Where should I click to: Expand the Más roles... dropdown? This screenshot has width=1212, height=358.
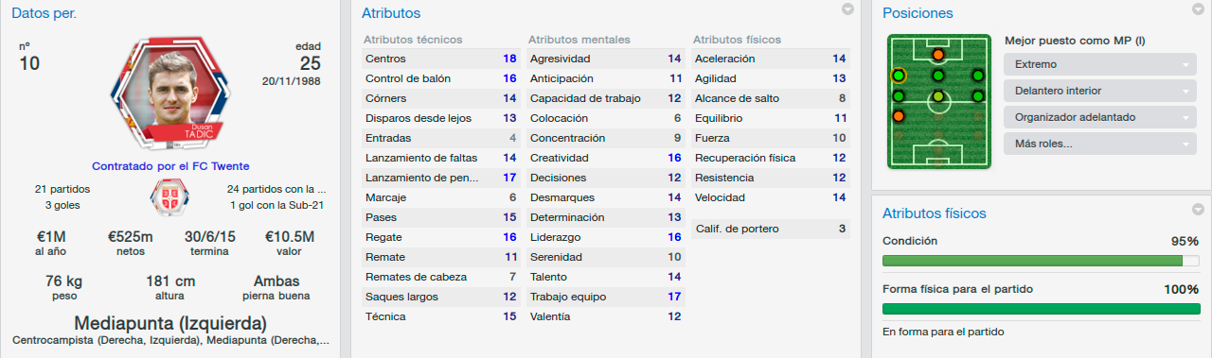pyautogui.click(x=1099, y=144)
